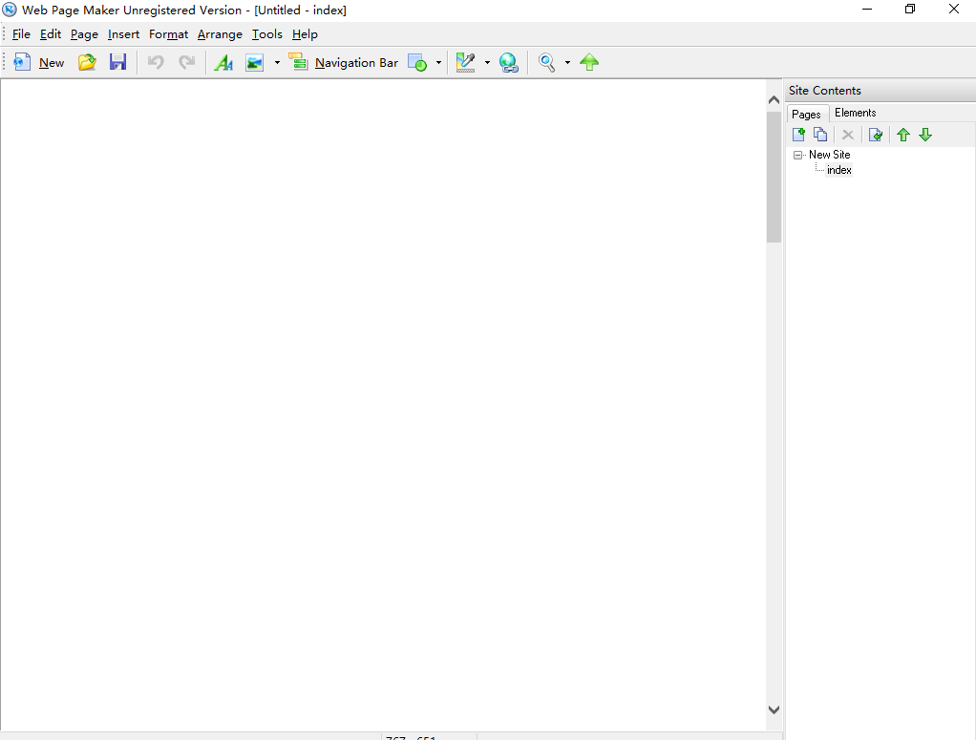Open the hyperlink tool on the toolbar

[509, 62]
